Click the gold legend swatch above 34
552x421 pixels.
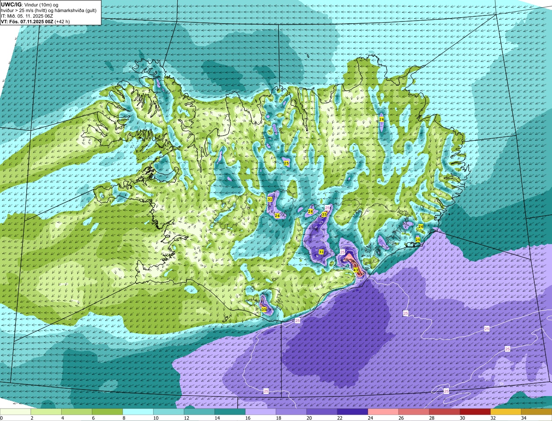coord(536,412)
